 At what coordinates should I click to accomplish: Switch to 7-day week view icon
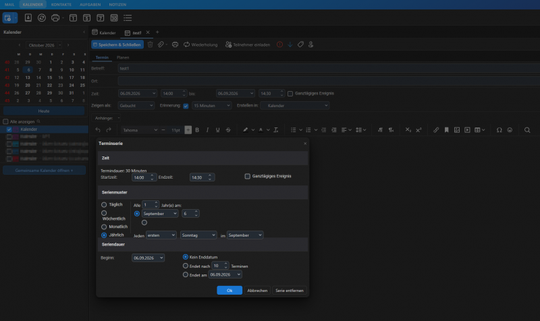(x=100, y=18)
